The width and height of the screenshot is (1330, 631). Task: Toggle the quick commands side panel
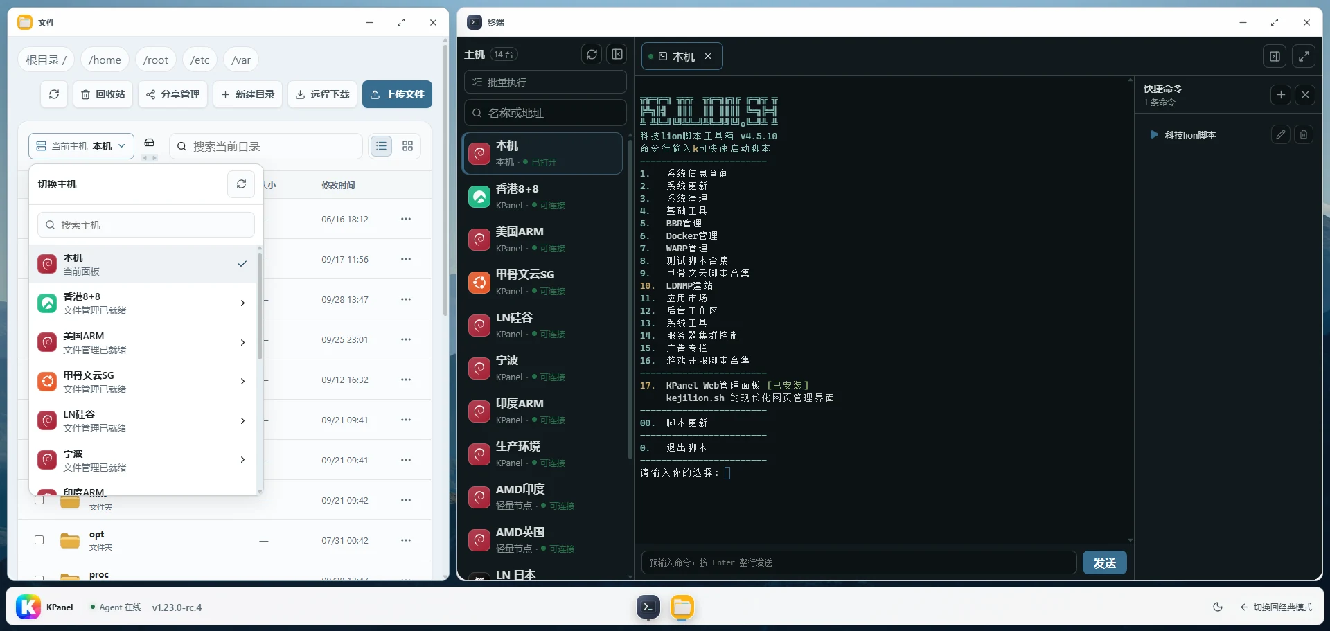[x=1275, y=57]
